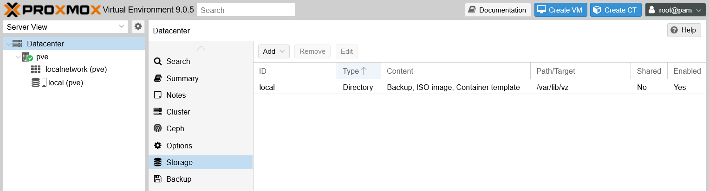Open the Options menu item
Viewport: 709px width, 191px height.
(201, 146)
